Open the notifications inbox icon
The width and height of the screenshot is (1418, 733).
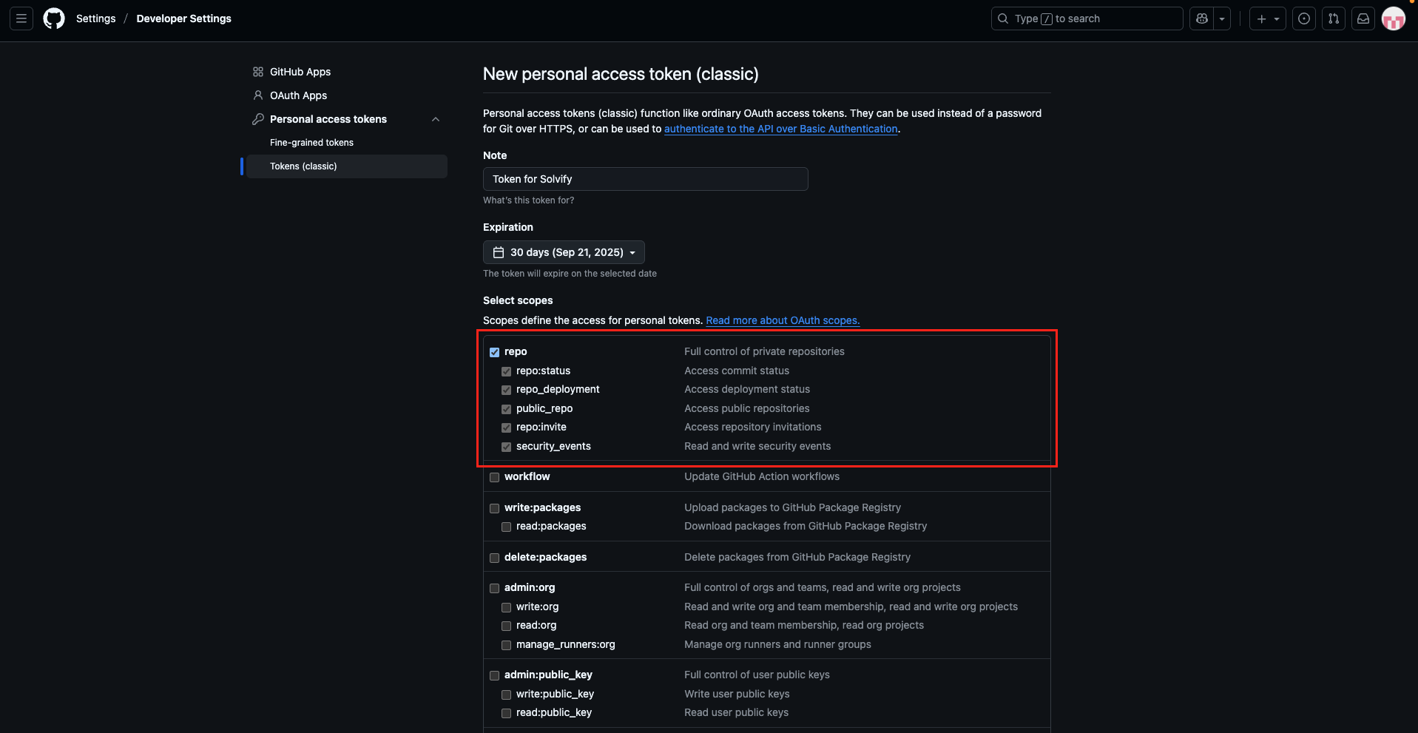click(1363, 18)
